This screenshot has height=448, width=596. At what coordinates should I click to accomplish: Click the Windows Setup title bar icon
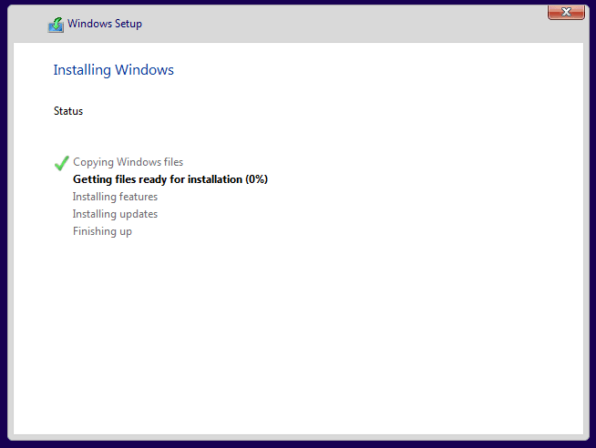point(56,25)
